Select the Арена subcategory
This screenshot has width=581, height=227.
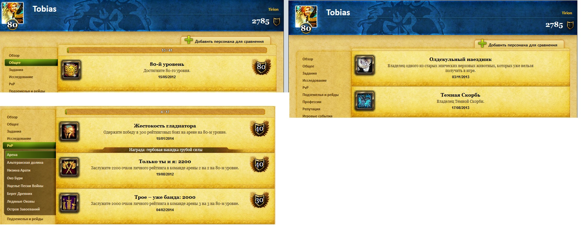31,155
